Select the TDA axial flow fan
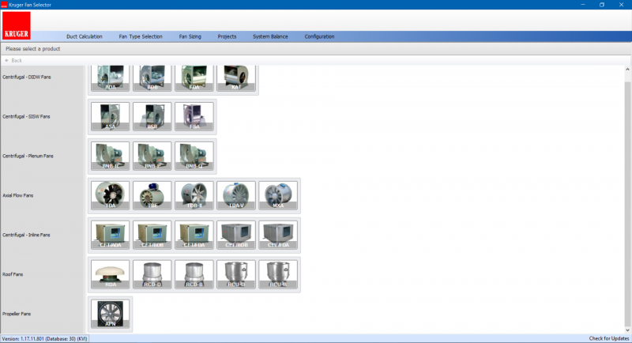This screenshot has height=343, width=632. click(110, 196)
